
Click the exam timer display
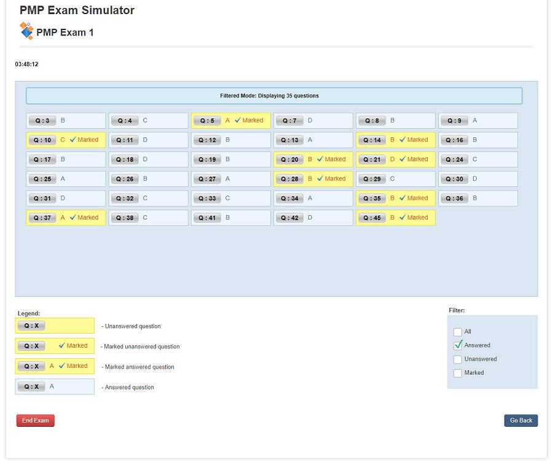pos(26,64)
